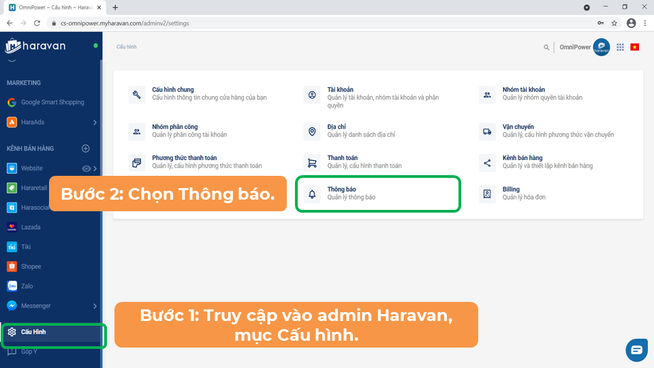The image size is (654, 368).
Task: Switch language using the Vietnam flag
Action: (x=635, y=47)
